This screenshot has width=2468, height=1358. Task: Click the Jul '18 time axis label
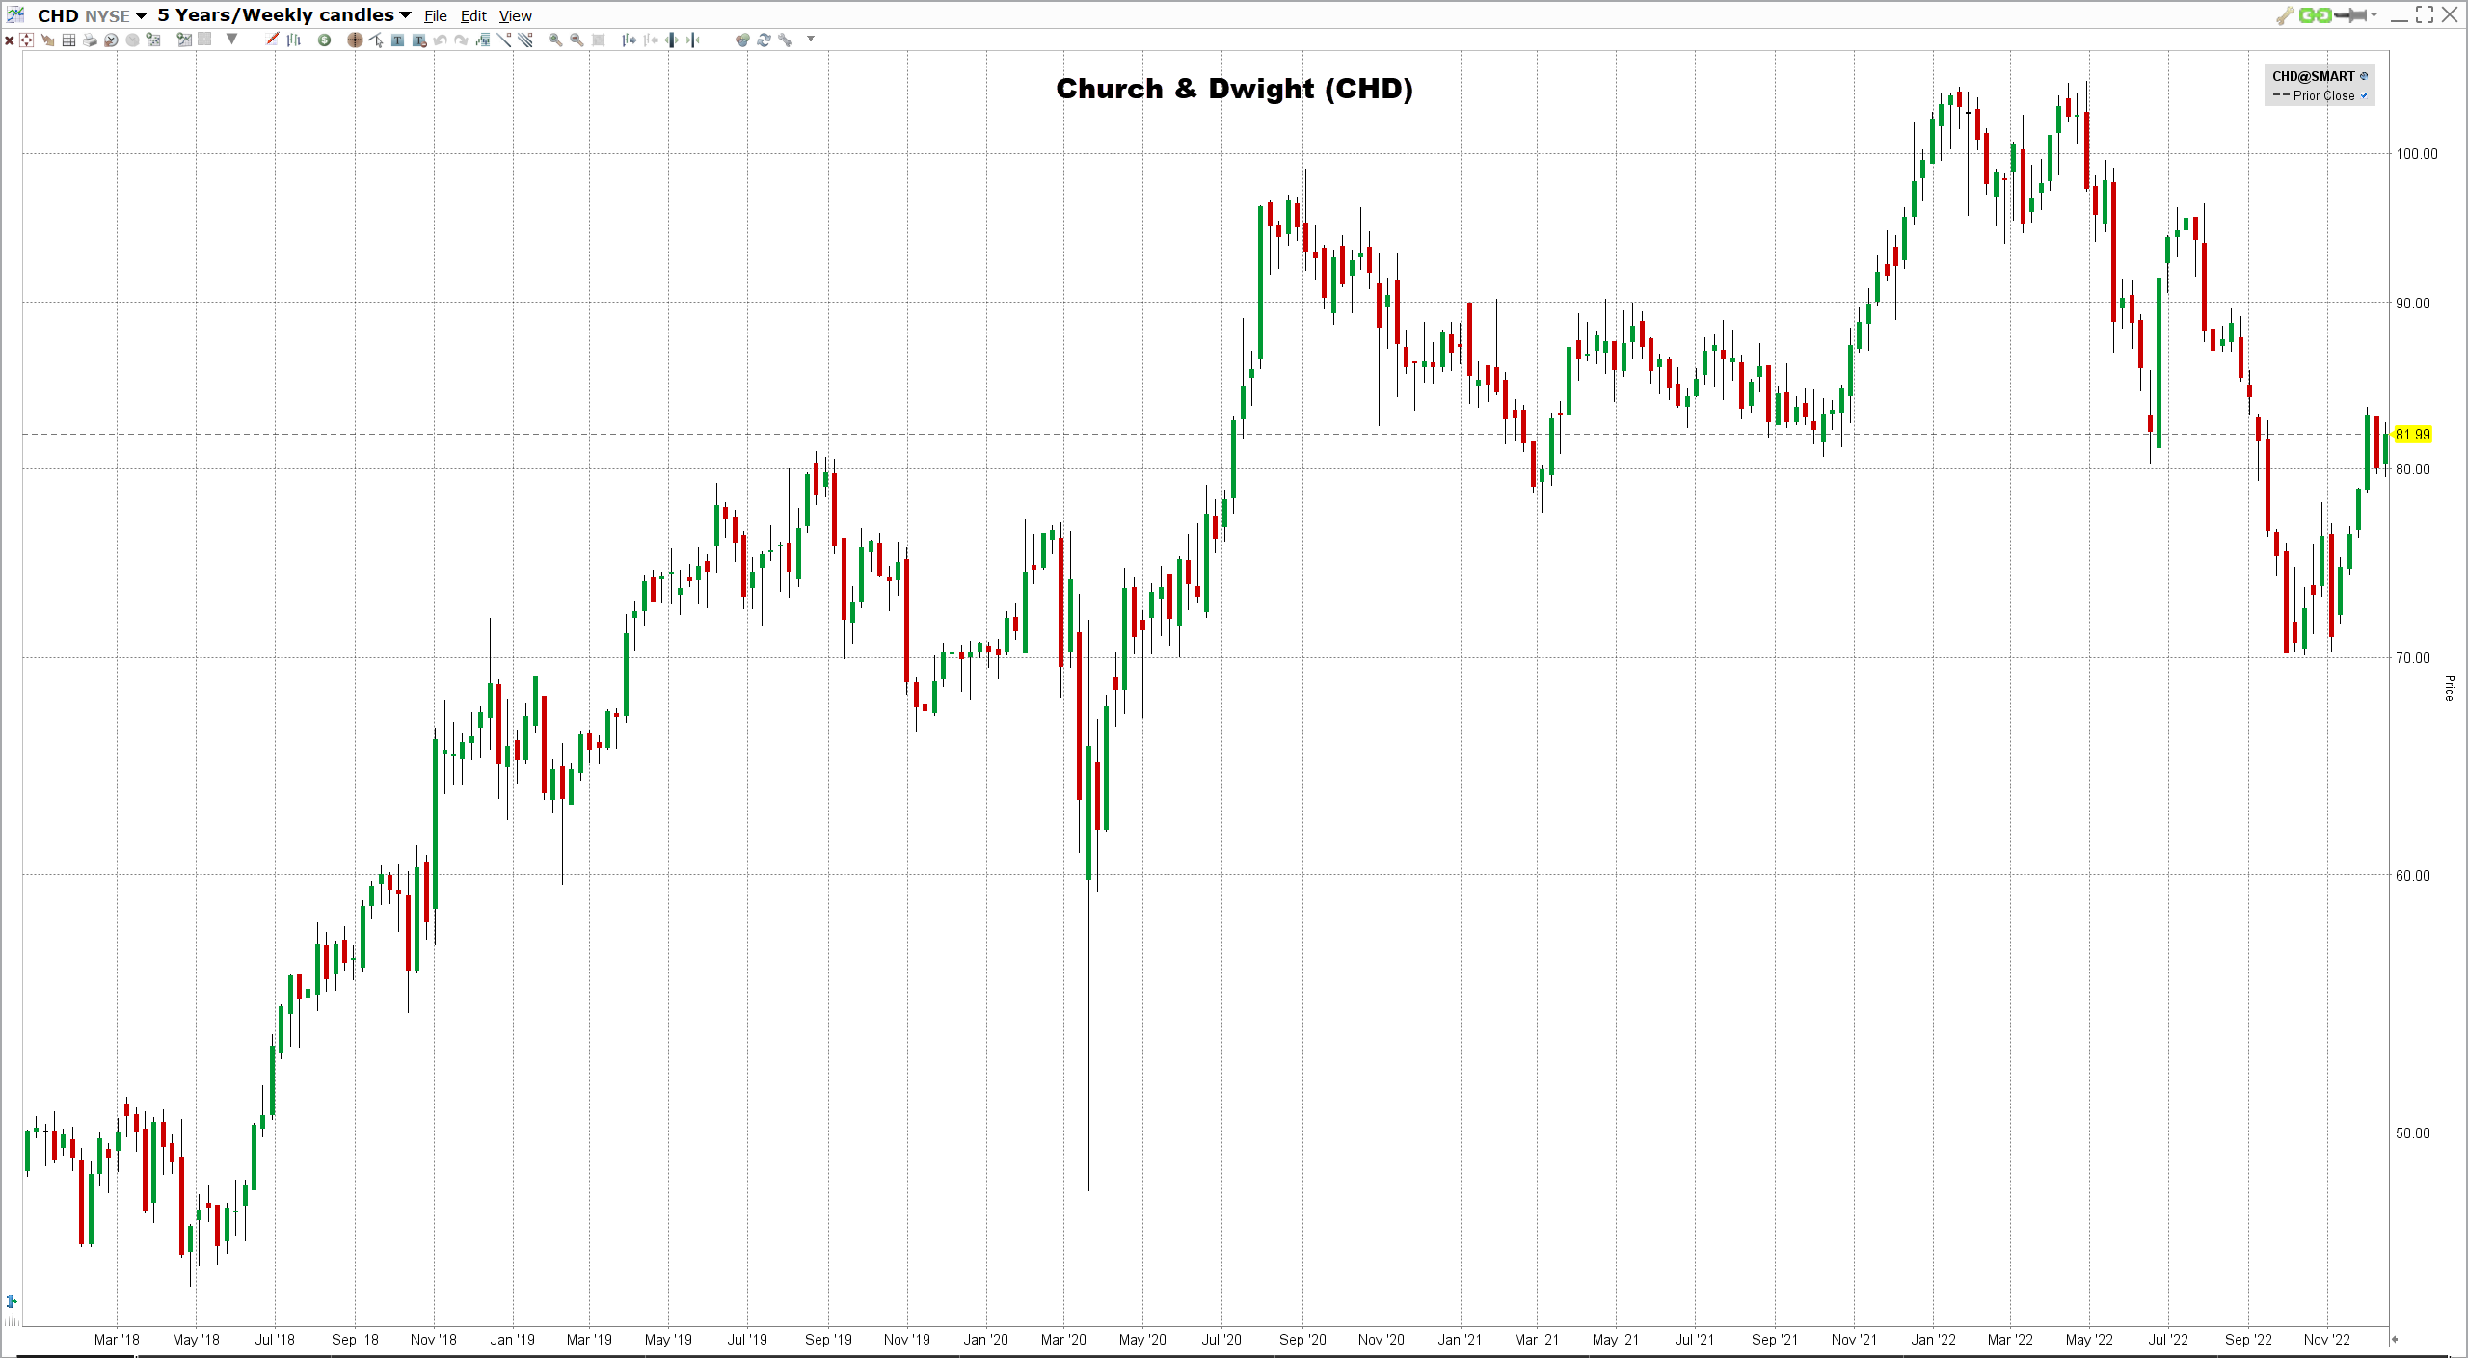click(275, 1340)
